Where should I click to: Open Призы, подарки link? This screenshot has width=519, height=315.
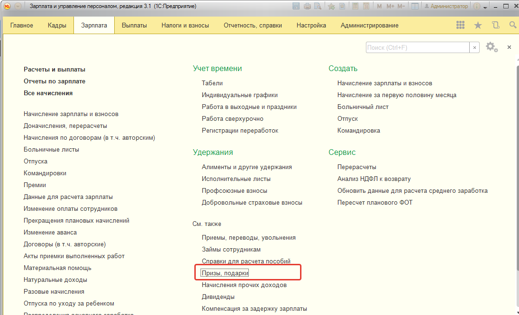pyautogui.click(x=225, y=273)
